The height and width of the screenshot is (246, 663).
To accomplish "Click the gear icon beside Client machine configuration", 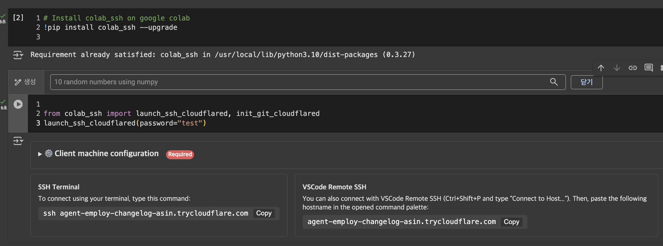I will click(x=49, y=153).
